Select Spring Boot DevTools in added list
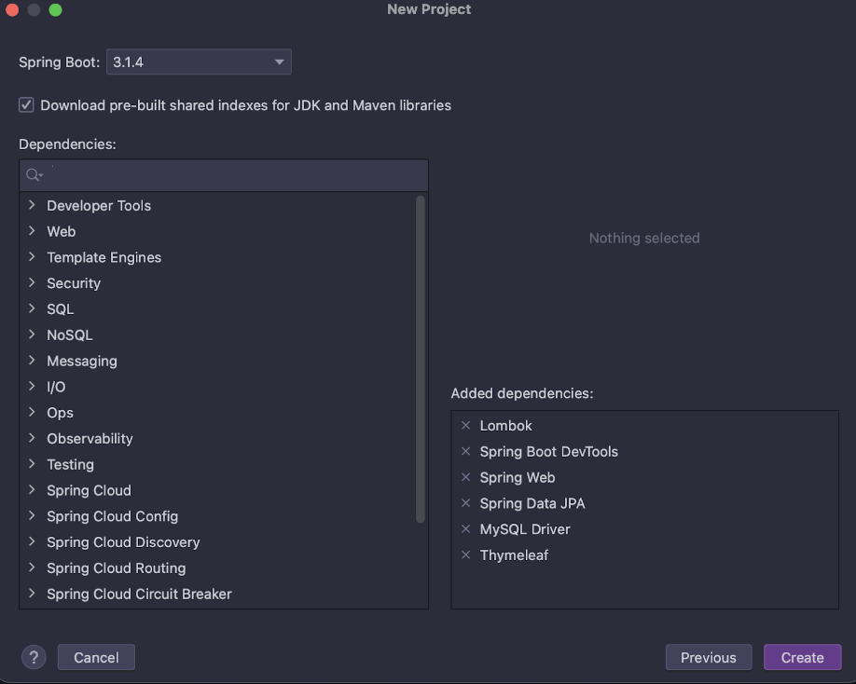Screen dimensions: 856x684 (x=548, y=452)
